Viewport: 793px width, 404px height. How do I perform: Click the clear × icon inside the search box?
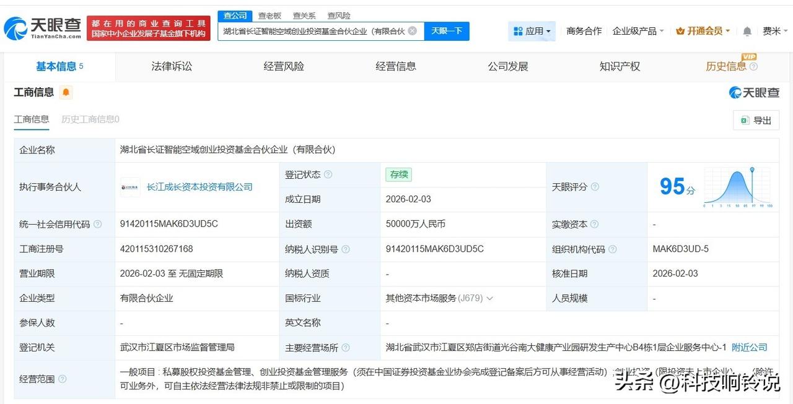412,30
